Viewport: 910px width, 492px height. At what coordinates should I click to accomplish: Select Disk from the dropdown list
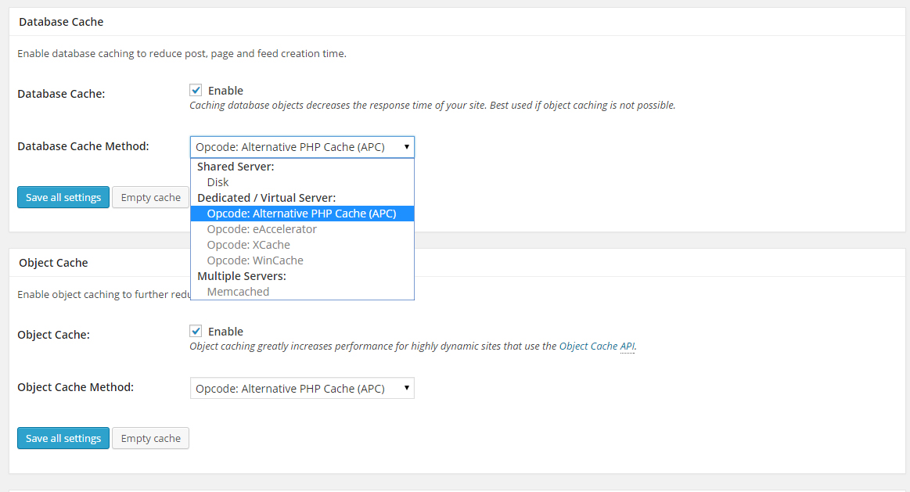point(218,182)
